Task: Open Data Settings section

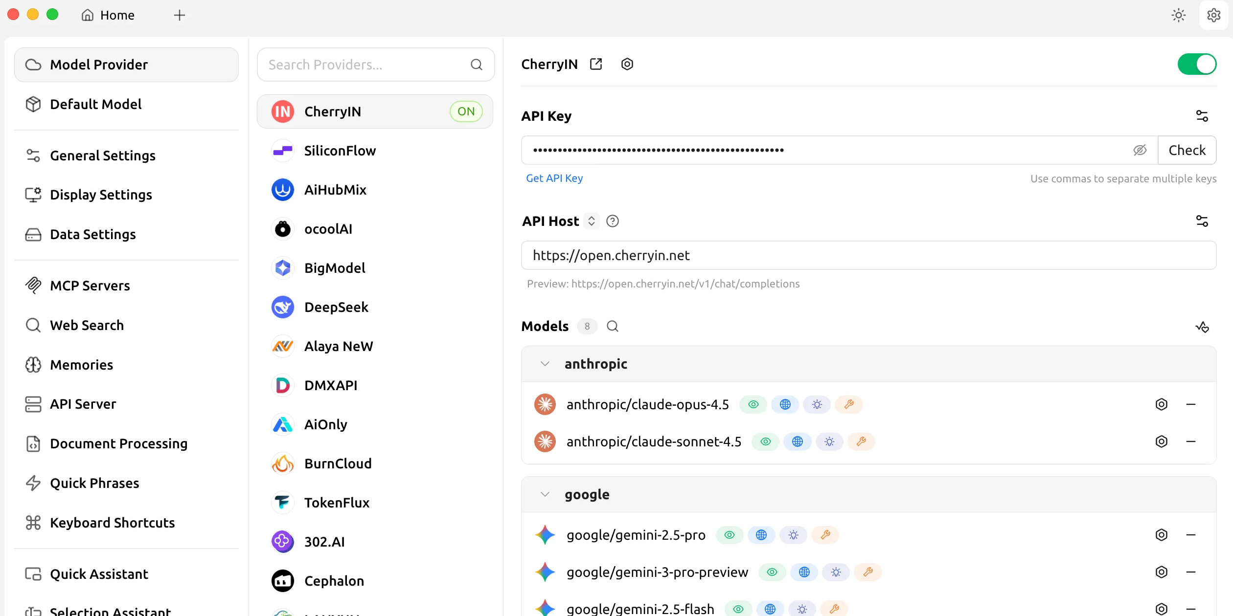Action: pyautogui.click(x=126, y=234)
